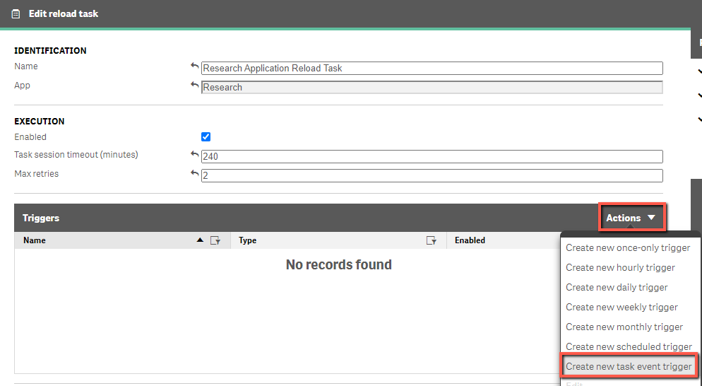Open the Actions dropdown in Triggers
The image size is (702, 386).
click(x=631, y=218)
